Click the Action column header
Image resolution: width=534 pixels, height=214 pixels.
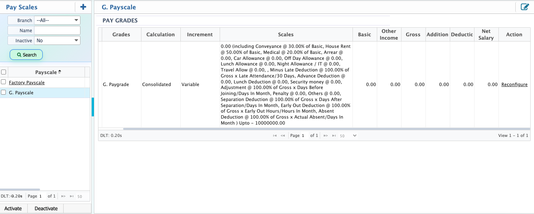pyautogui.click(x=514, y=34)
